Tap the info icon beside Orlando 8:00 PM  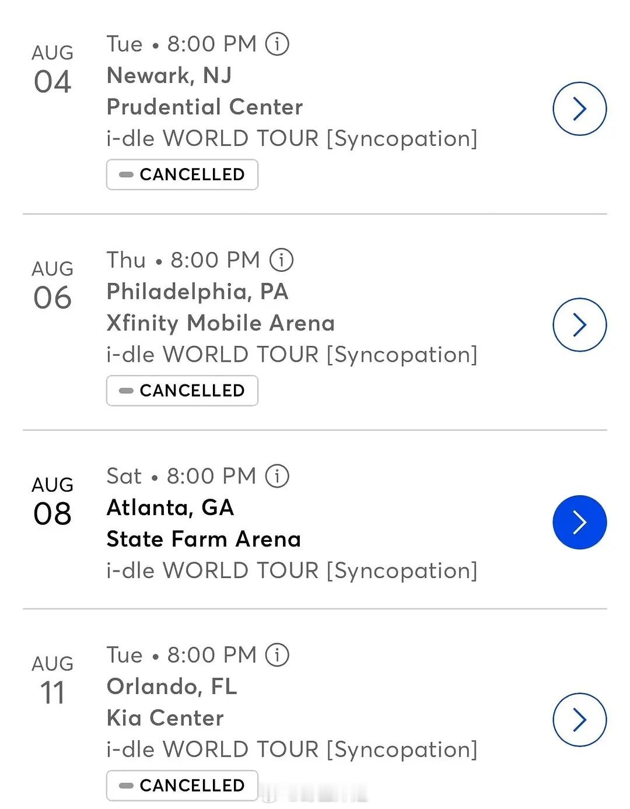pos(277,655)
